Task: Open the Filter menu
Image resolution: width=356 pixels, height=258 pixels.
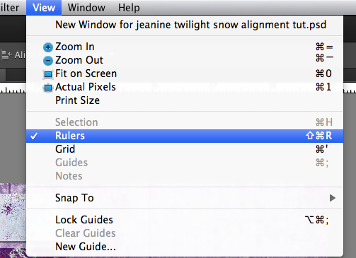Action: coord(9,8)
